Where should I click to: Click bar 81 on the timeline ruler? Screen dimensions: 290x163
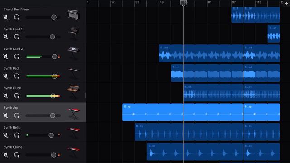(209, 2)
